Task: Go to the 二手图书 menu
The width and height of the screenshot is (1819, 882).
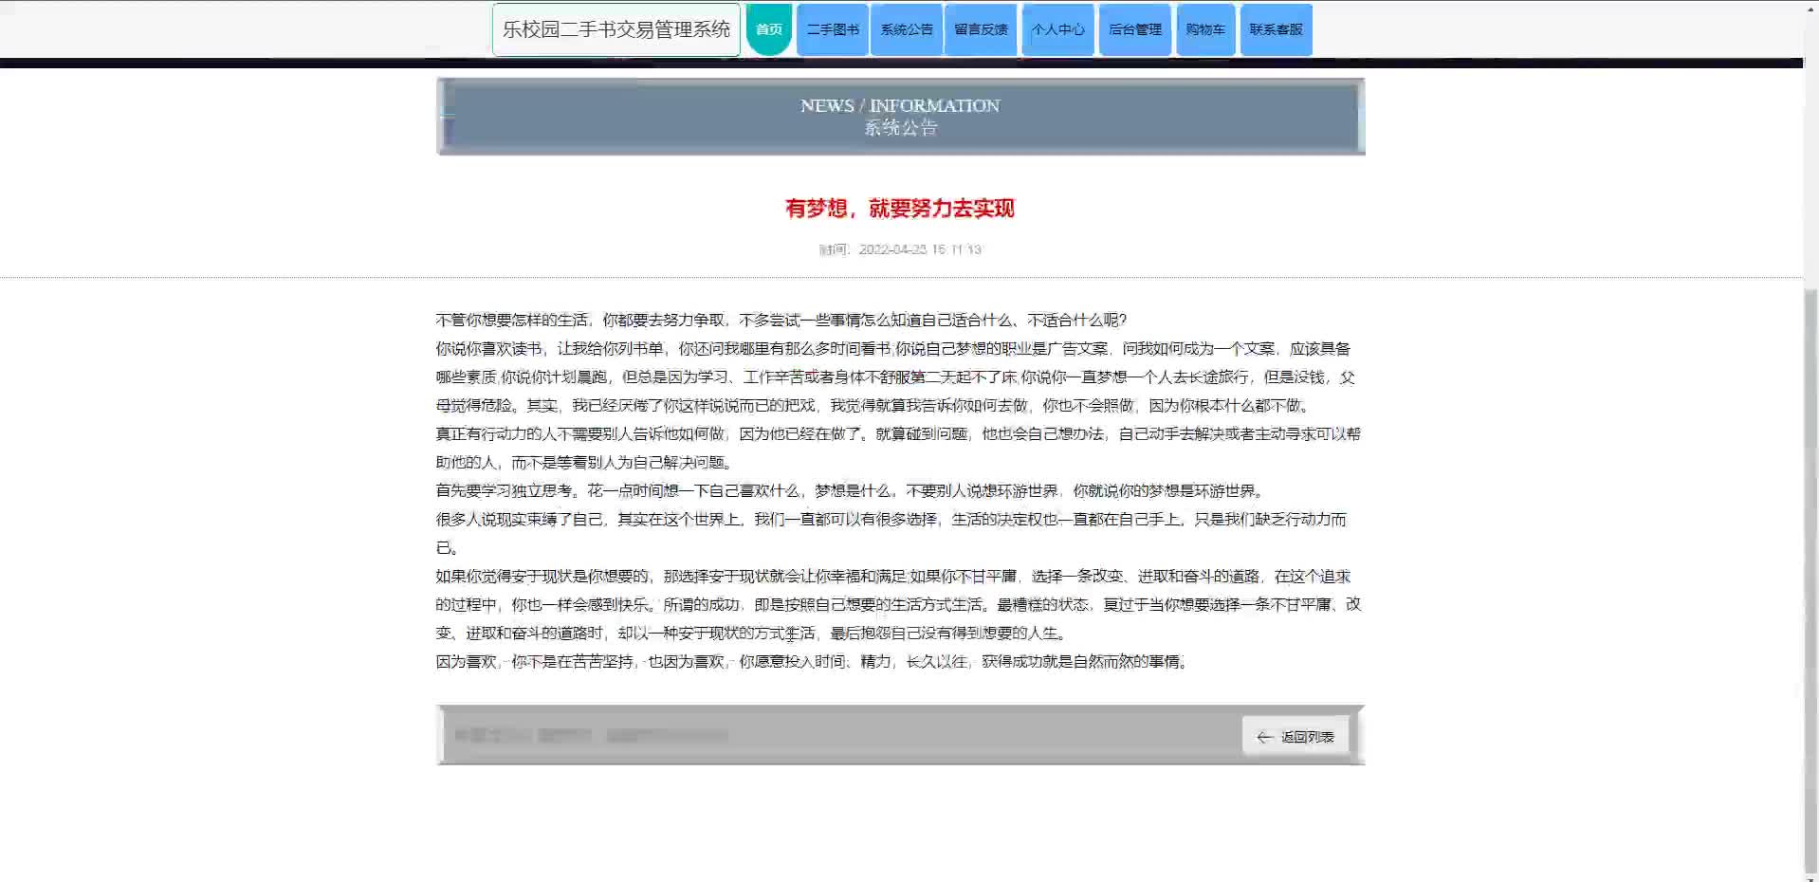Action: [833, 29]
